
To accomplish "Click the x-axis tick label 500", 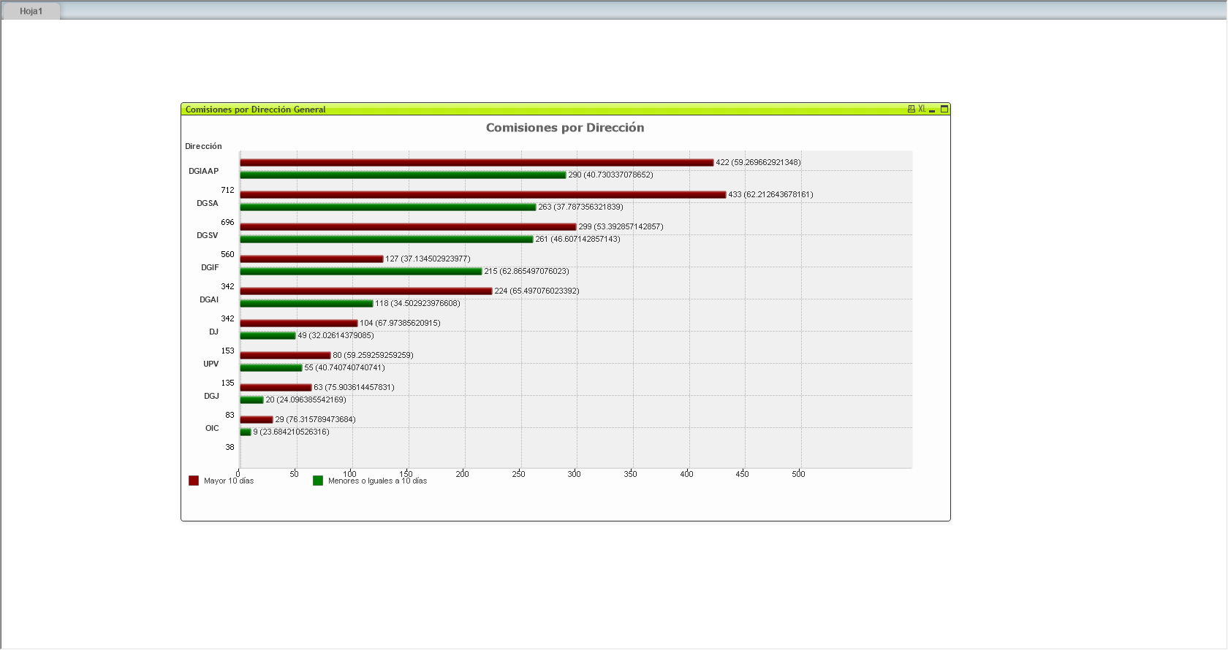I will (x=798, y=474).
